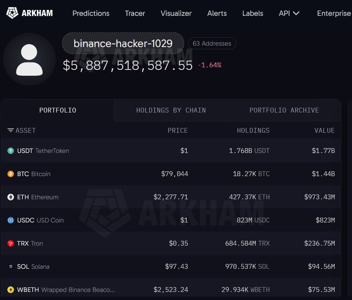352x300 pixels.
Task: Click the SOL price $97.43
Action: pos(176,266)
